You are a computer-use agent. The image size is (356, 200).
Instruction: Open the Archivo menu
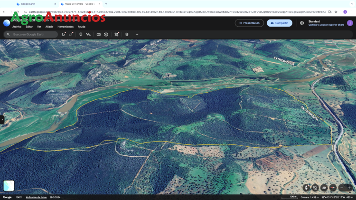tap(17, 27)
